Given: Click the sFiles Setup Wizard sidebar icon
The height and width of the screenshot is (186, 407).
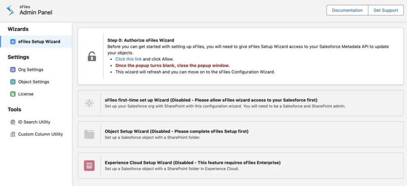Looking at the screenshot, I should coord(13,42).
